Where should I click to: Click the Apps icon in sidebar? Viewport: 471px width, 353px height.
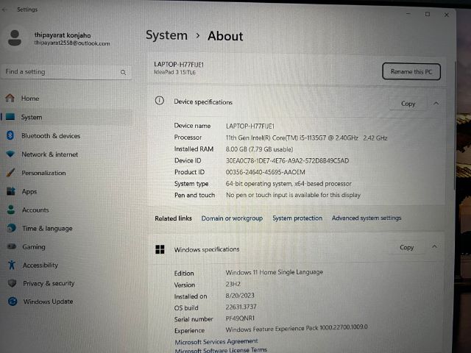(11, 191)
